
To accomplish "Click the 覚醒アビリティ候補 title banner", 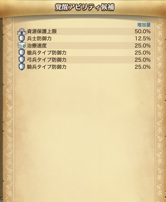I will (x=84, y=7).
